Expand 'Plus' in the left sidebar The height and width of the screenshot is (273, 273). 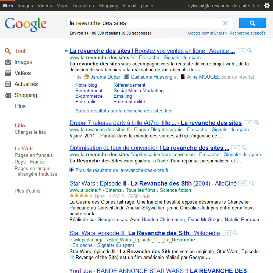click(20, 106)
